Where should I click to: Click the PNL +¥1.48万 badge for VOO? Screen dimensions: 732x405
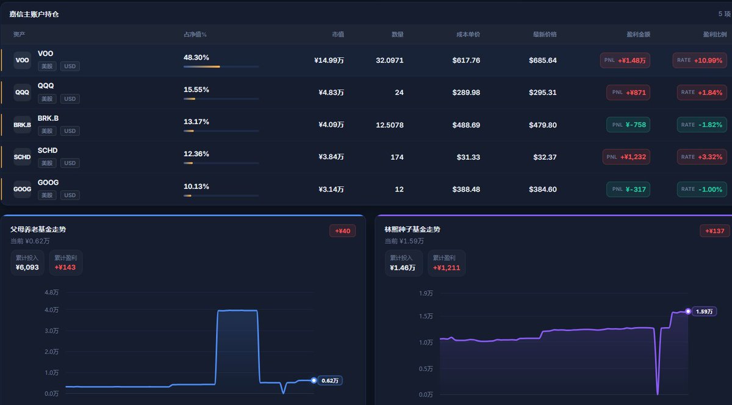click(x=625, y=60)
